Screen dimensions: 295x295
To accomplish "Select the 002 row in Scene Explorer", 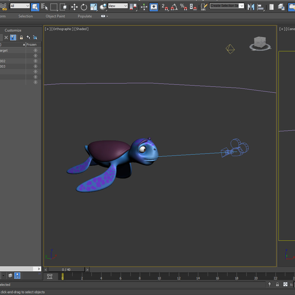I will tap(13, 61).
